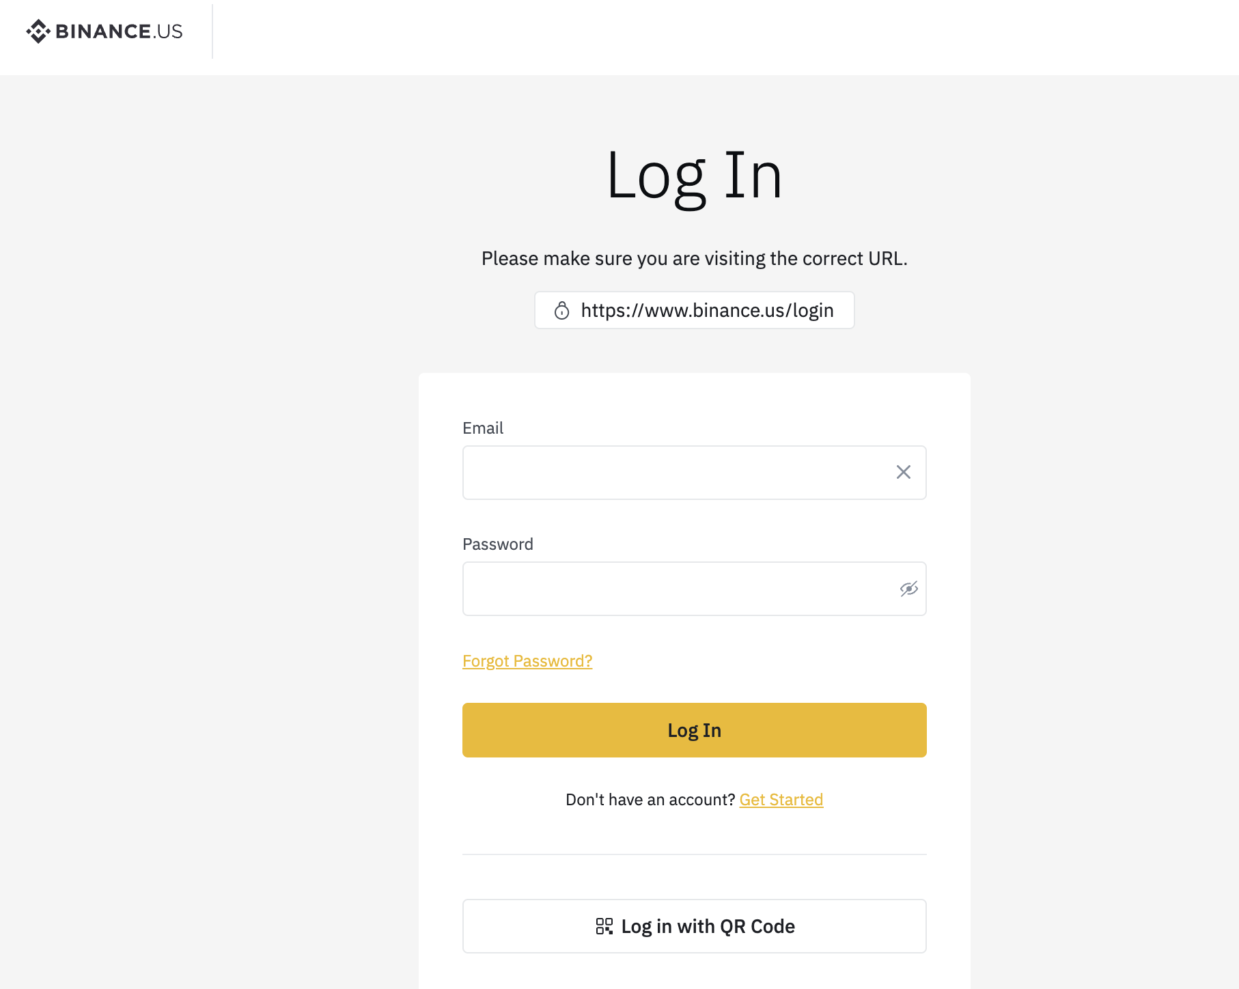Toggle password visibility eye icon
The width and height of the screenshot is (1239, 989).
tap(908, 589)
